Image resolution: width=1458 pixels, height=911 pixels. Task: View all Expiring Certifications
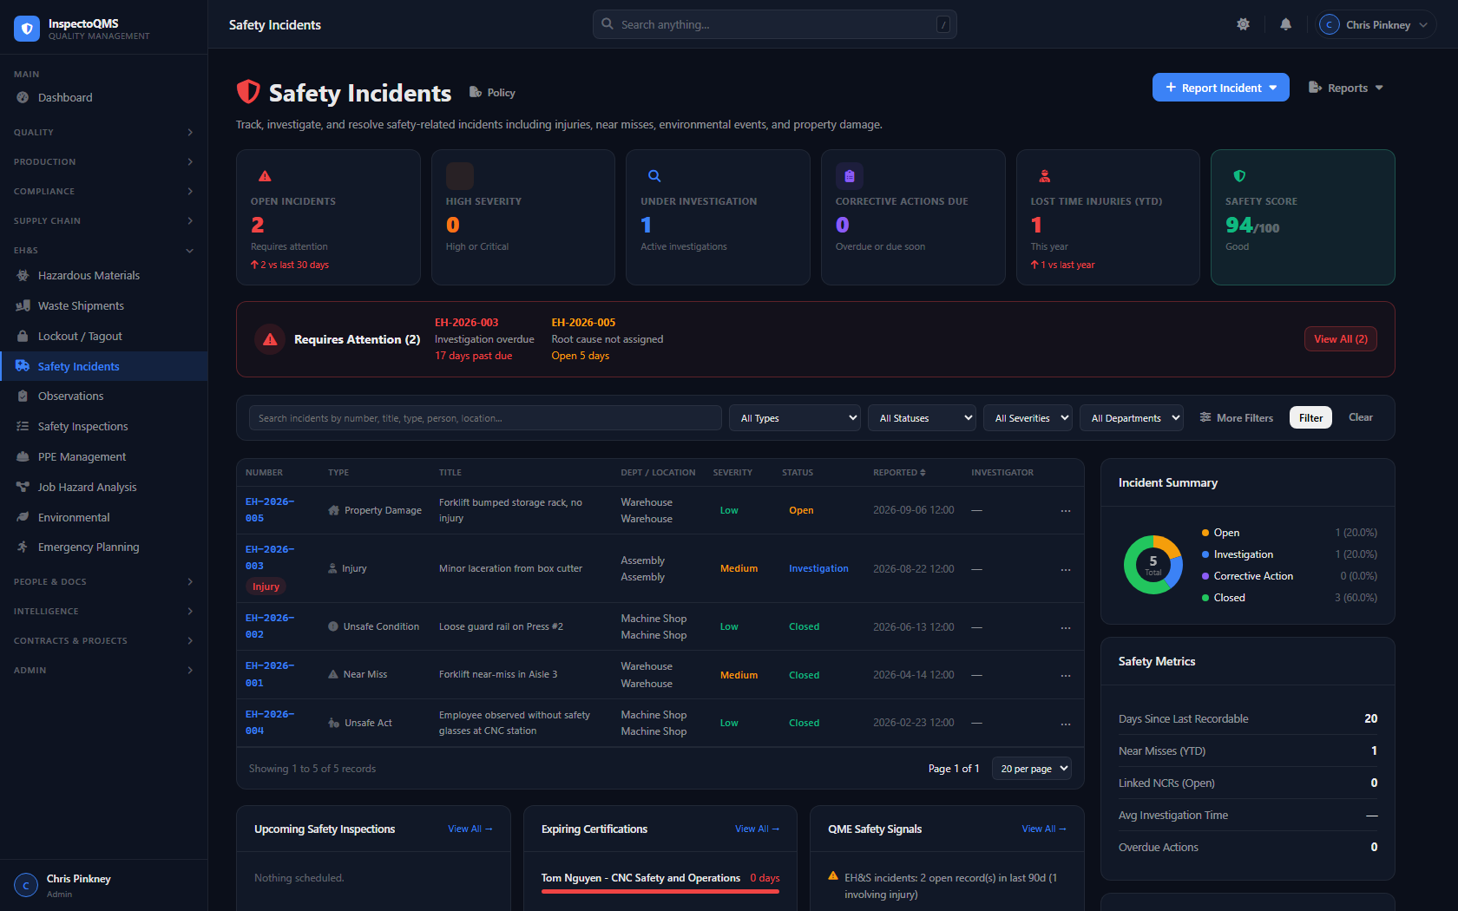757,829
